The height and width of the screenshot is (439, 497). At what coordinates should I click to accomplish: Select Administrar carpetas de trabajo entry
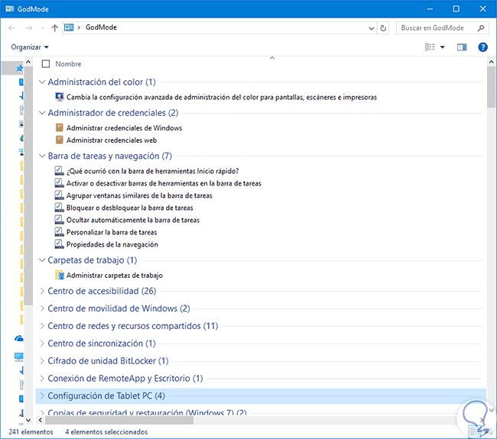coord(115,276)
